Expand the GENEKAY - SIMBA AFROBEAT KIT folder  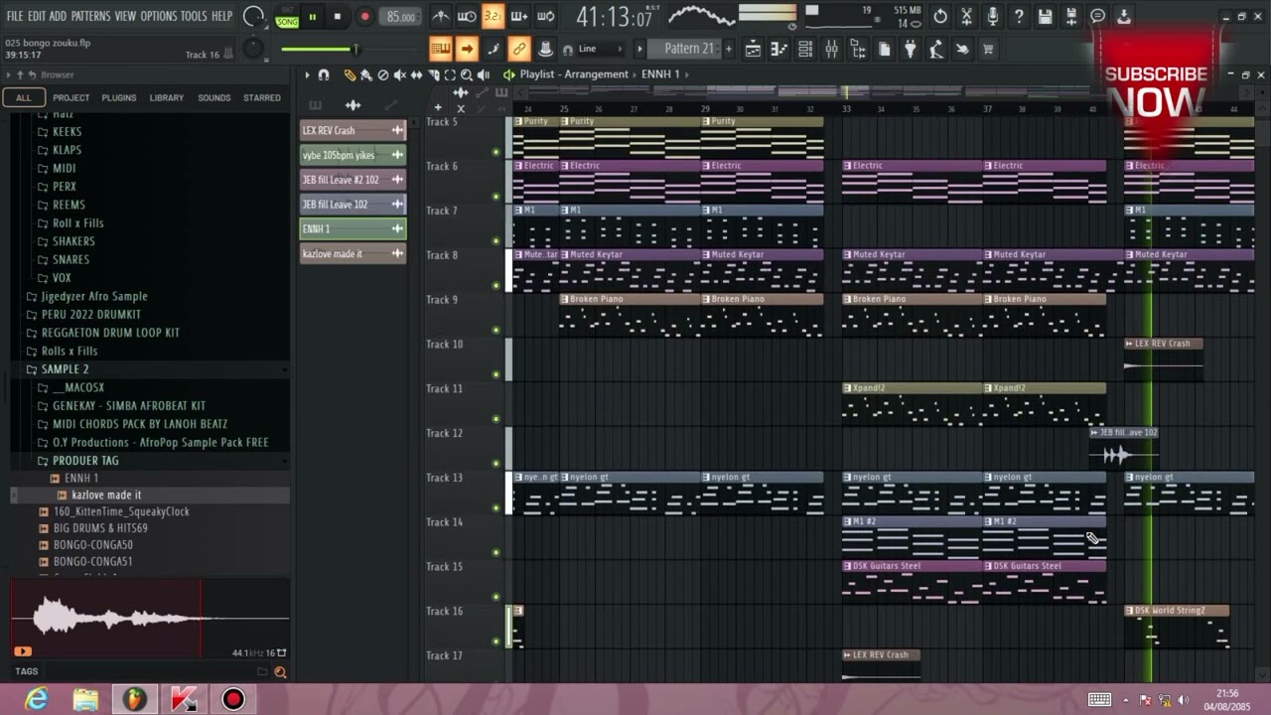129,406
